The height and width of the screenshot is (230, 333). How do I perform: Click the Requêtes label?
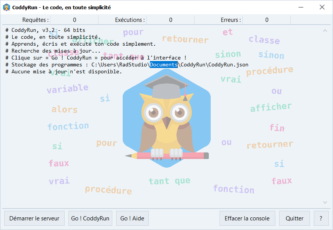pyautogui.click(x=35, y=20)
